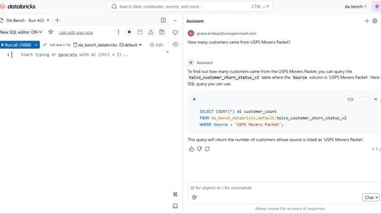Open the schedule calendar icon
This screenshot has width=381, height=214.
140,32
